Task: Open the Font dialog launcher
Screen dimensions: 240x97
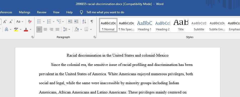Action: point(32,37)
